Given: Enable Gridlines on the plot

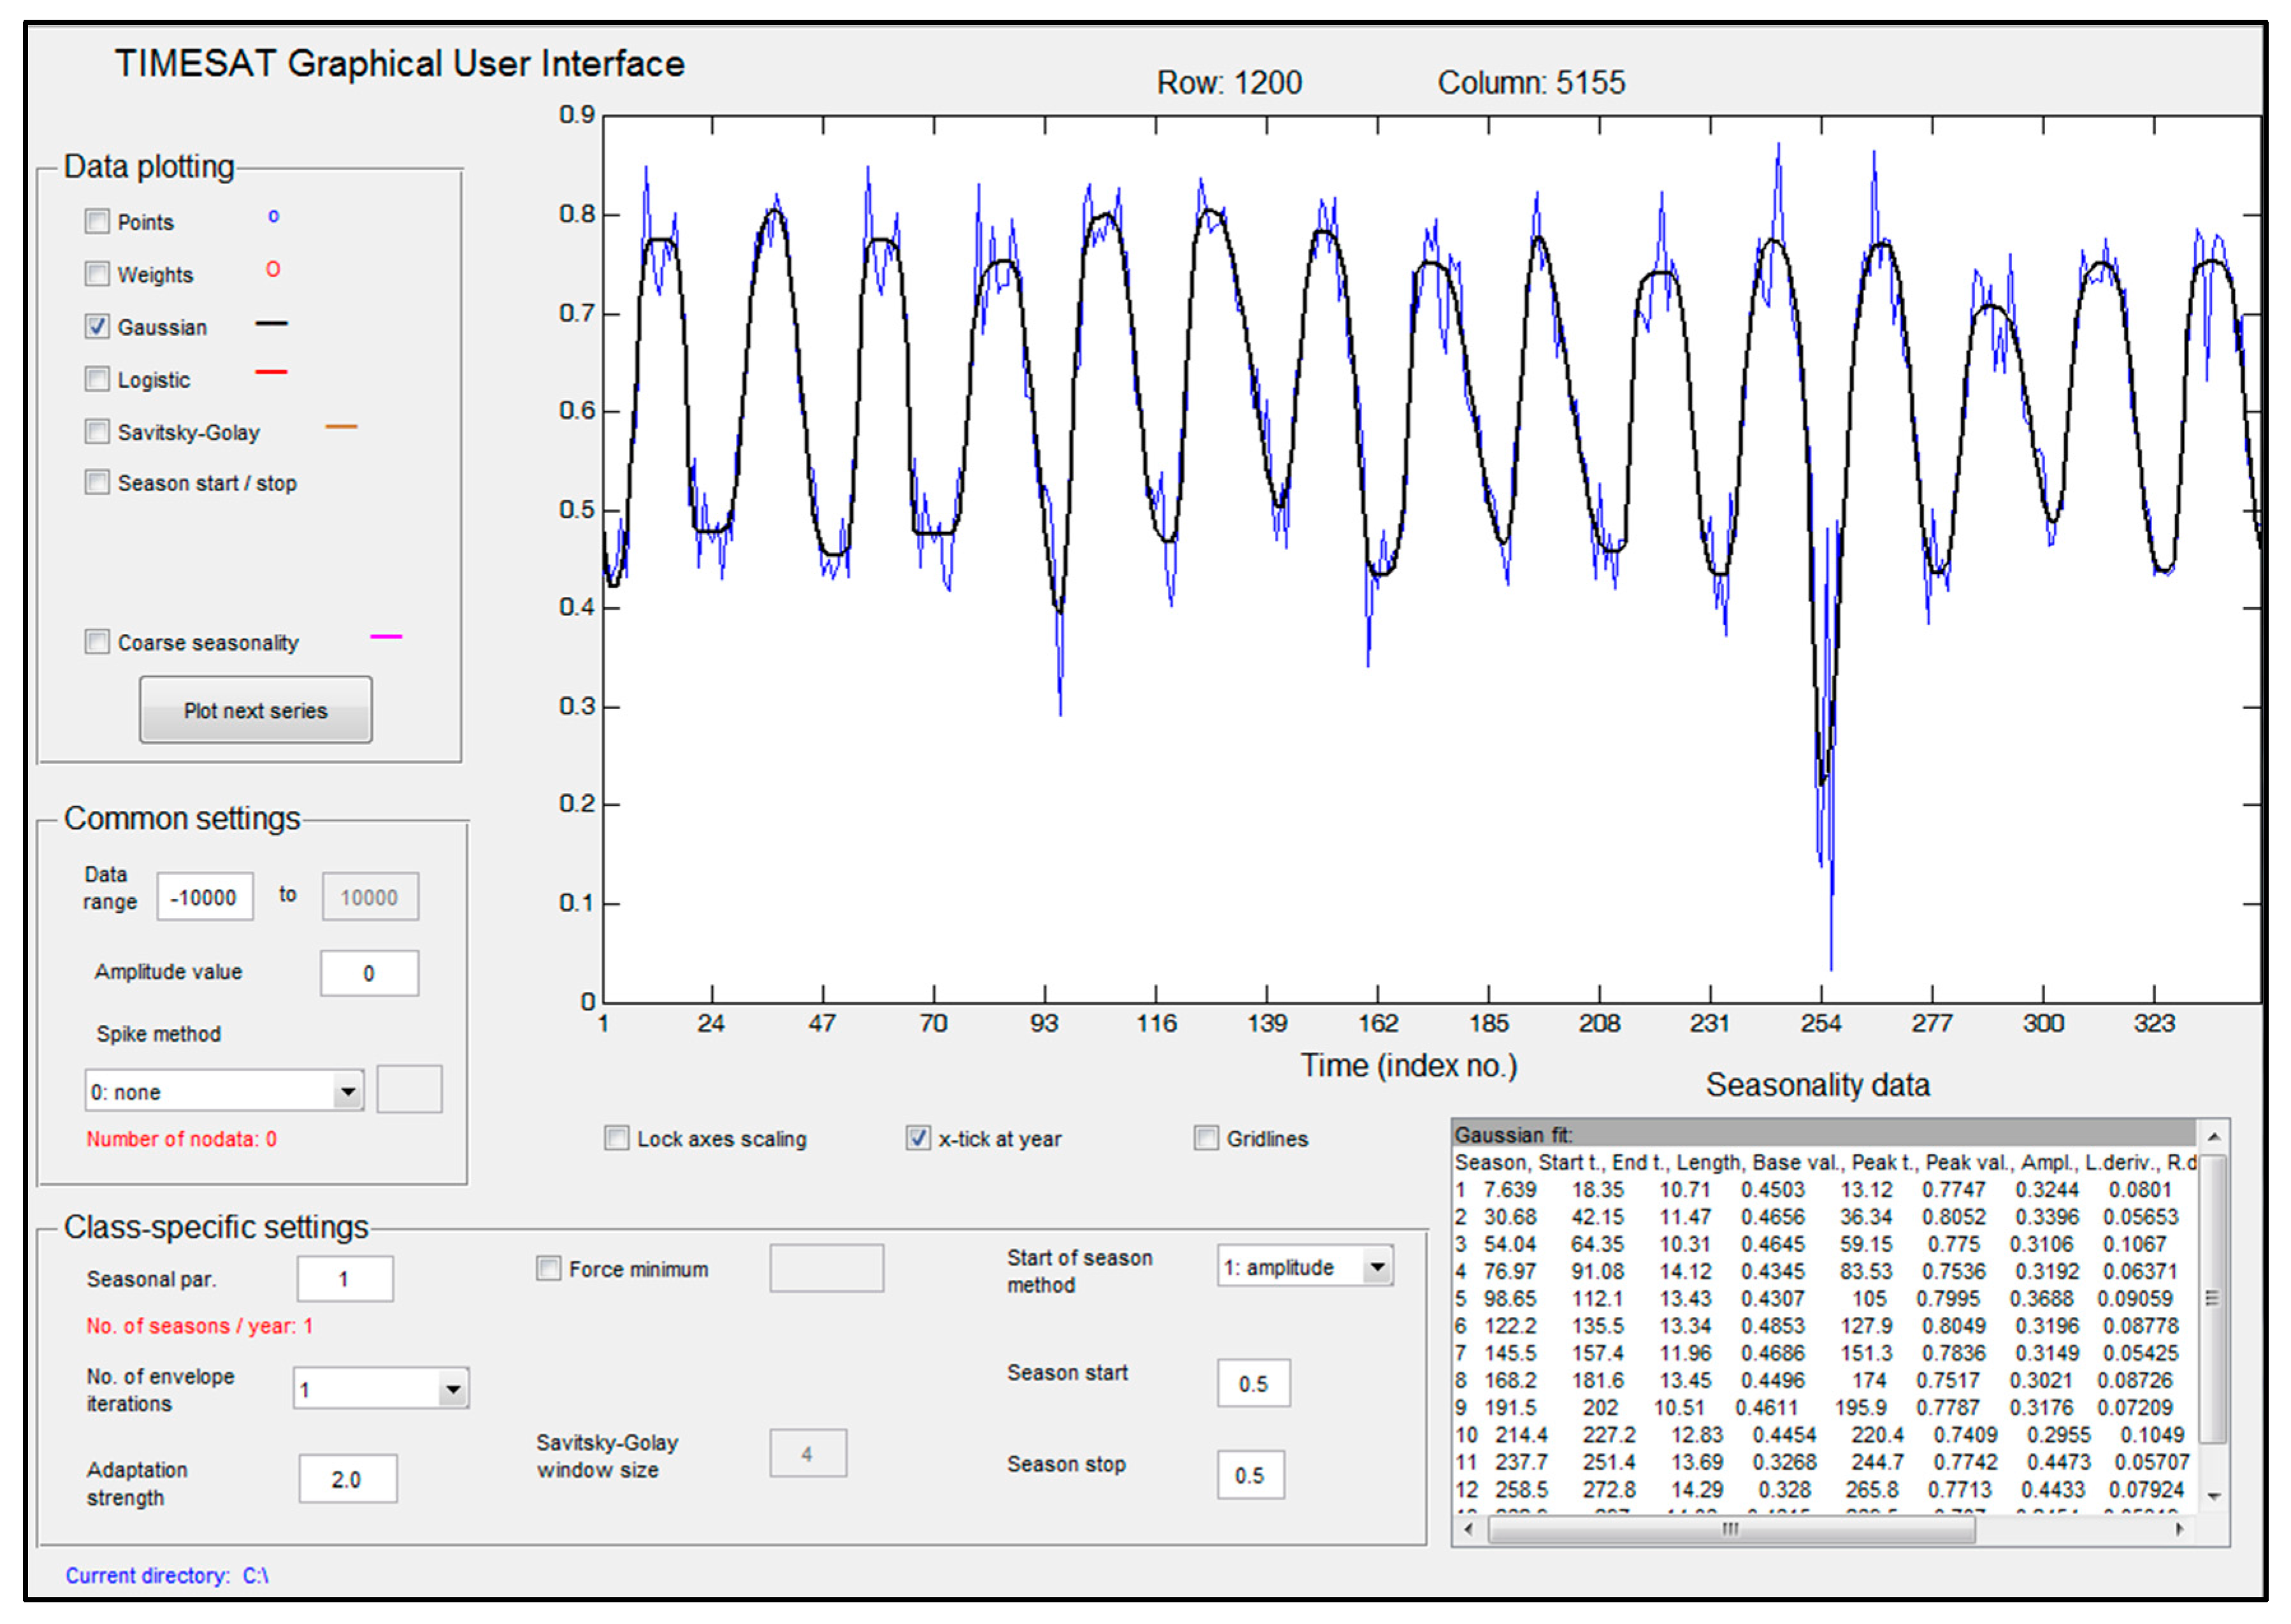Looking at the screenshot, I should pos(1206,1138).
